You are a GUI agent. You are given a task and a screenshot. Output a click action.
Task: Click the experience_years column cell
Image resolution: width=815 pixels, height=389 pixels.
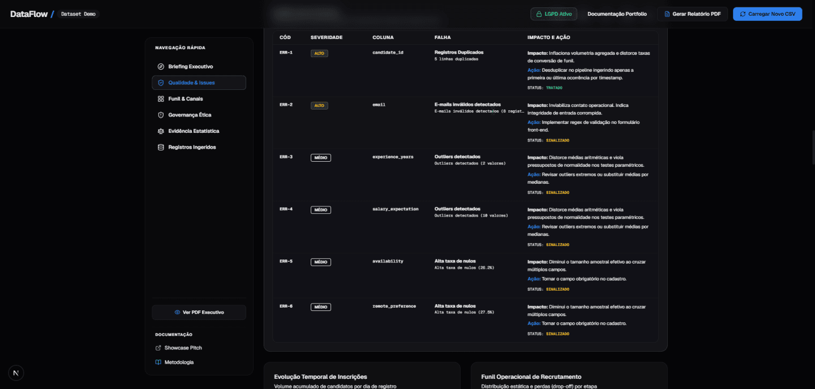click(x=393, y=157)
